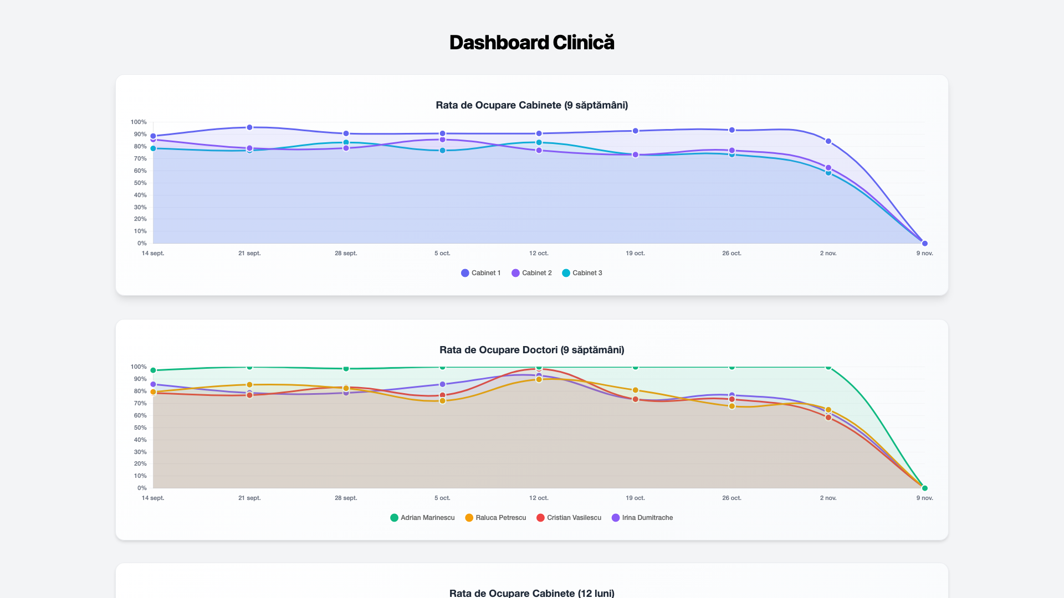Click Rata de Ocupare Cabinete (12 luni) title
1064x598 pixels.
[532, 593]
